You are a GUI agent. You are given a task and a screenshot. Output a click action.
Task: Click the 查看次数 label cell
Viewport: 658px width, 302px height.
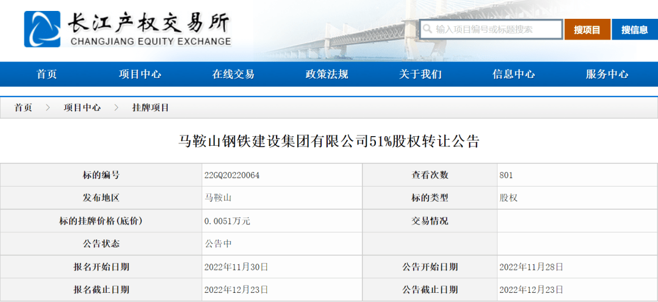click(x=430, y=175)
